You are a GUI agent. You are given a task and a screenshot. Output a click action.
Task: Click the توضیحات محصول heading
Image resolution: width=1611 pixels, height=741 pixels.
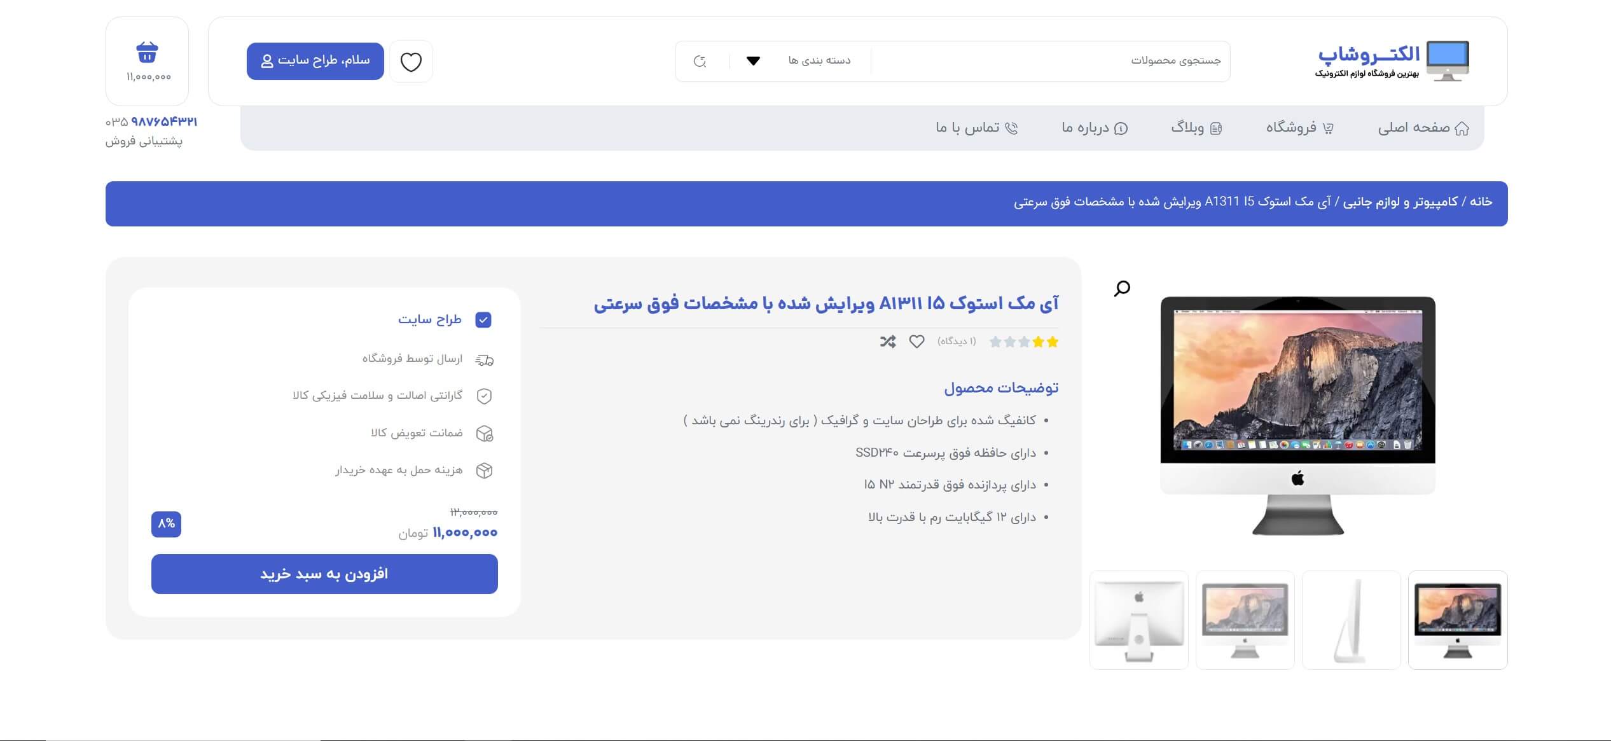[1001, 387]
